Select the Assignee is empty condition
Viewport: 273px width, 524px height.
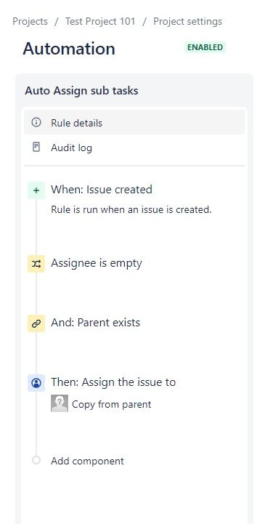coord(97,263)
